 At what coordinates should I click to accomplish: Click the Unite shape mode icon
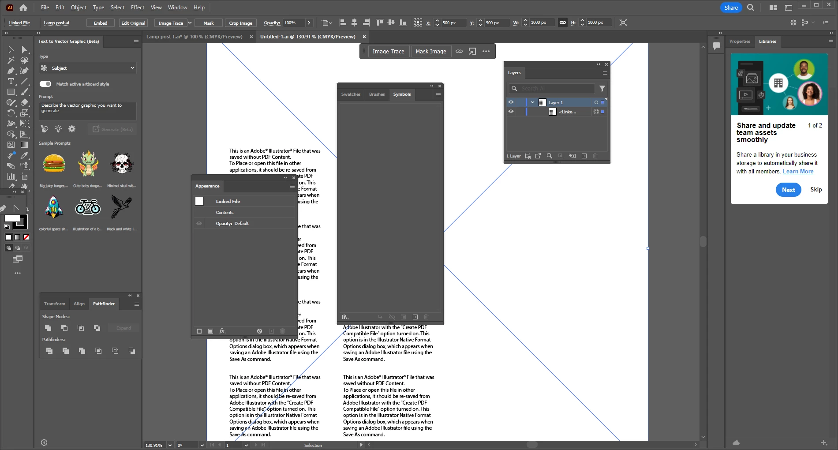pos(48,328)
